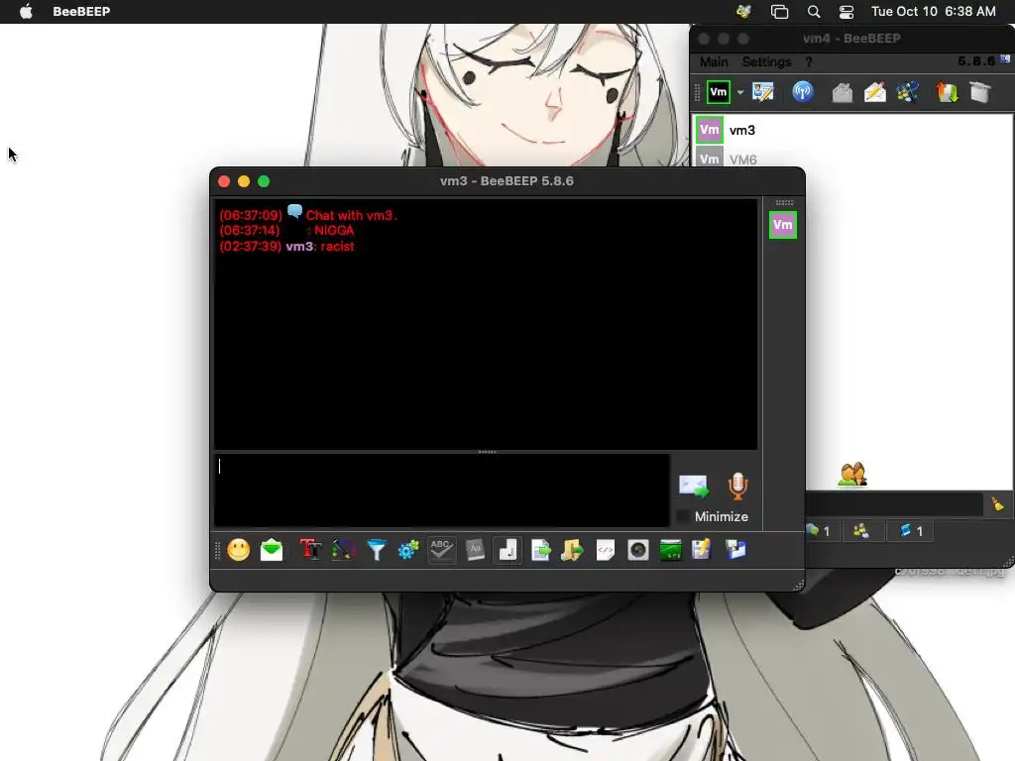Select user VM6 in vm4 user list
The height and width of the screenshot is (761, 1015).
click(x=851, y=158)
